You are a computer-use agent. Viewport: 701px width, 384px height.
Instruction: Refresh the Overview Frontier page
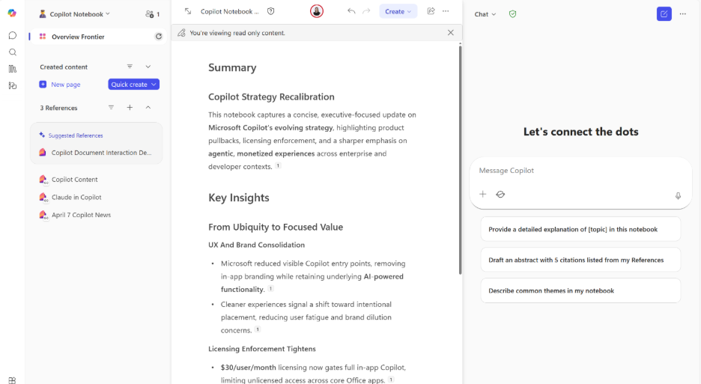point(159,37)
